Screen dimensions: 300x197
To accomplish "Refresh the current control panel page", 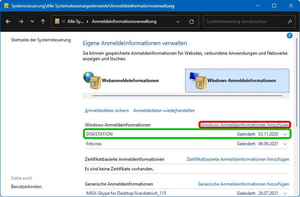I will pos(191,21).
